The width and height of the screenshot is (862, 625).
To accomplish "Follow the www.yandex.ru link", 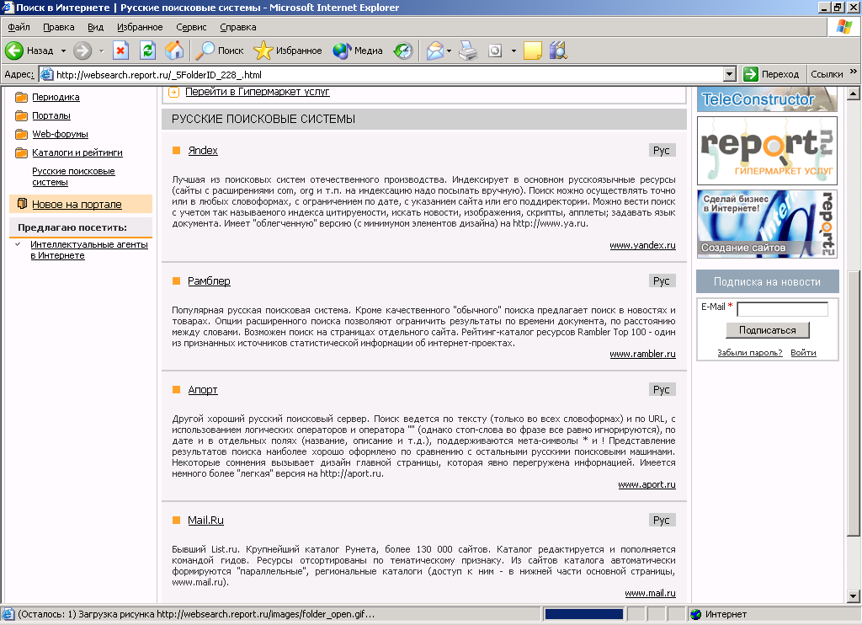I will tap(642, 245).
